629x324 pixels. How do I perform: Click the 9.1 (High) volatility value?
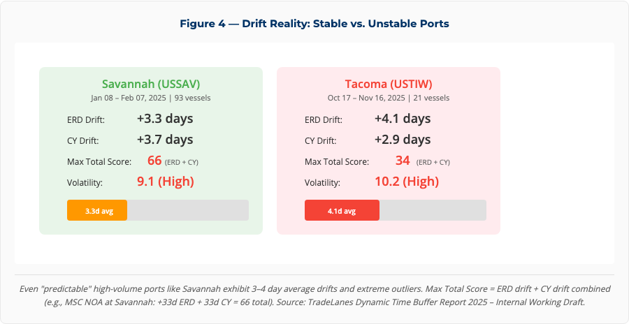pos(165,182)
